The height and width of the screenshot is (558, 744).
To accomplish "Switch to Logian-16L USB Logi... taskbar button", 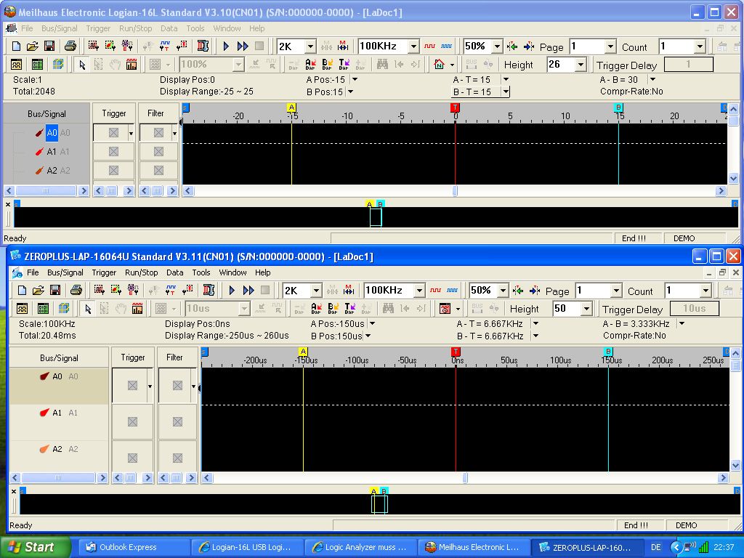I will [247, 547].
